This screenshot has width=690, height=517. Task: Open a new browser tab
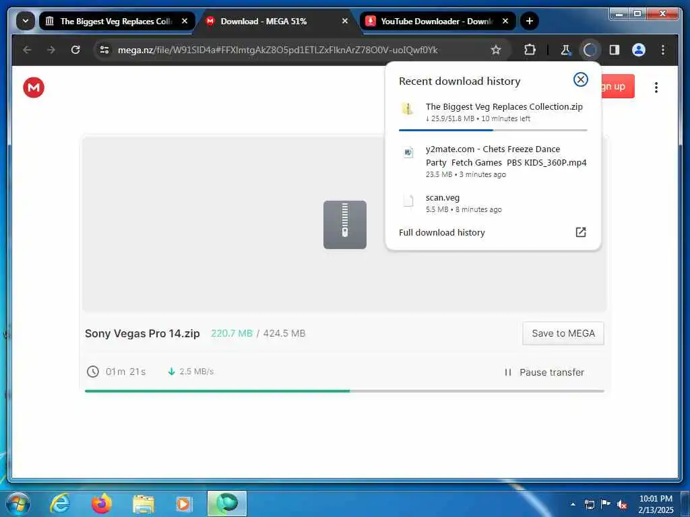530,21
